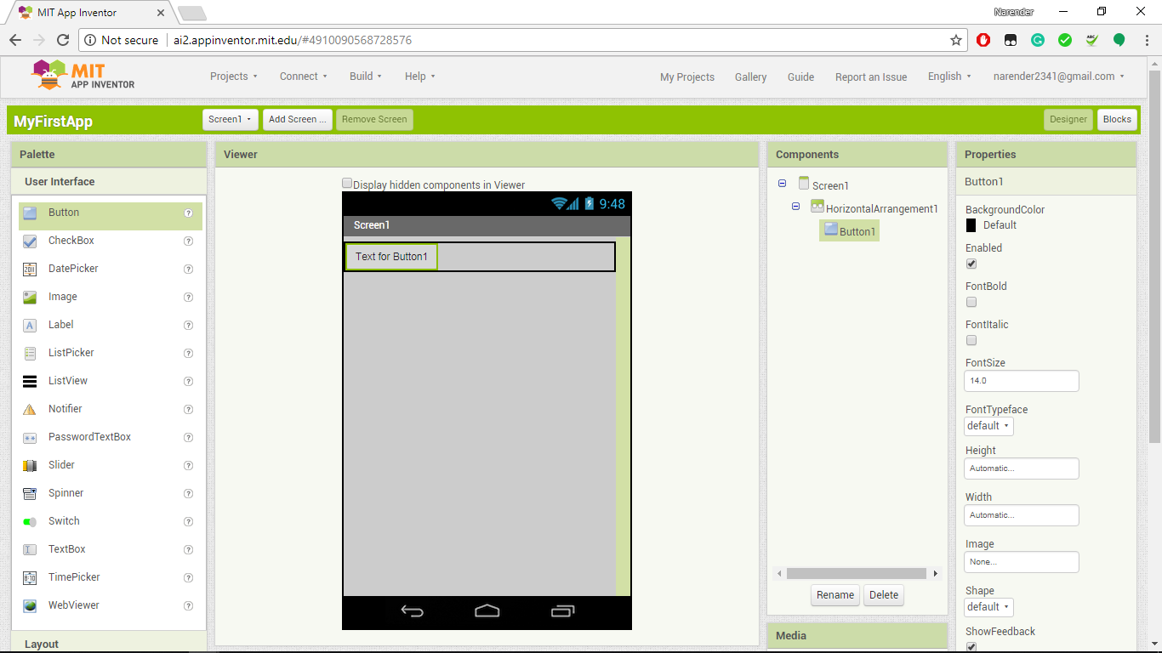This screenshot has height=653, width=1162.
Task: Click the Notifier warning icon
Action: point(30,410)
